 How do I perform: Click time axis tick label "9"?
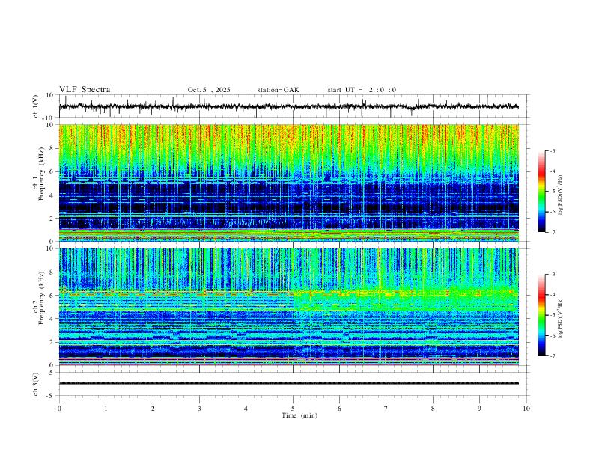[x=479, y=409]
